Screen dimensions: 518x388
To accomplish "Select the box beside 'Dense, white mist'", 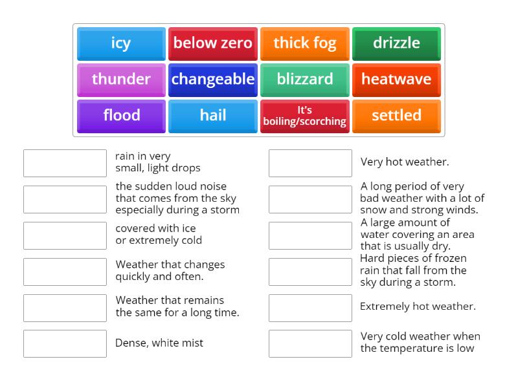I will [64, 343].
